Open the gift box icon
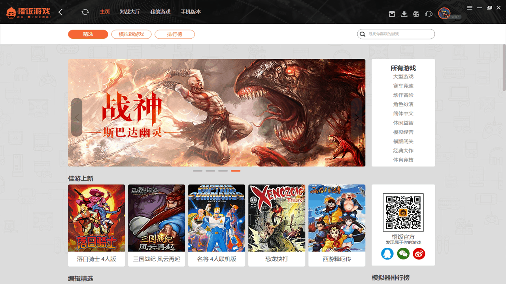The width and height of the screenshot is (506, 284). 416,14
